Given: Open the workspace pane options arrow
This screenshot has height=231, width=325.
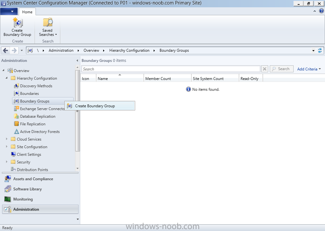Looking at the screenshot, I should 78,219.
